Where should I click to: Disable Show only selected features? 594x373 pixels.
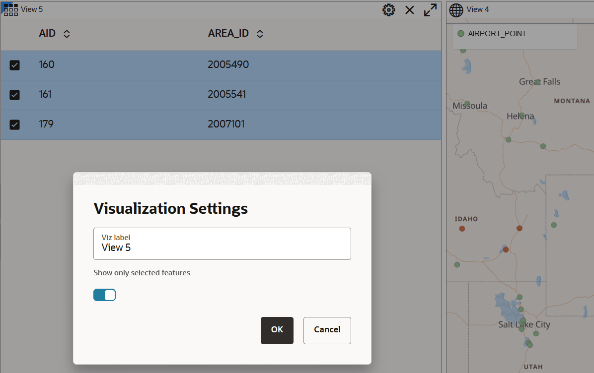(x=104, y=295)
